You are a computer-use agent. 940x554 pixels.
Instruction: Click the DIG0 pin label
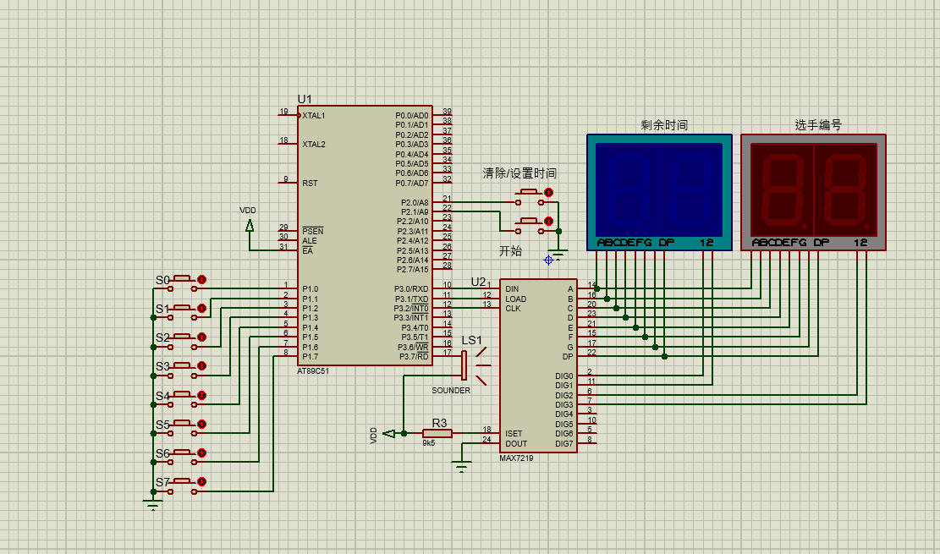564,376
